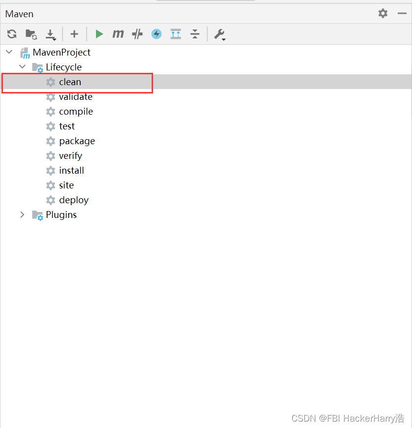The width and height of the screenshot is (412, 428).
Task: Click the gear icon beside clean
Action: coord(51,82)
